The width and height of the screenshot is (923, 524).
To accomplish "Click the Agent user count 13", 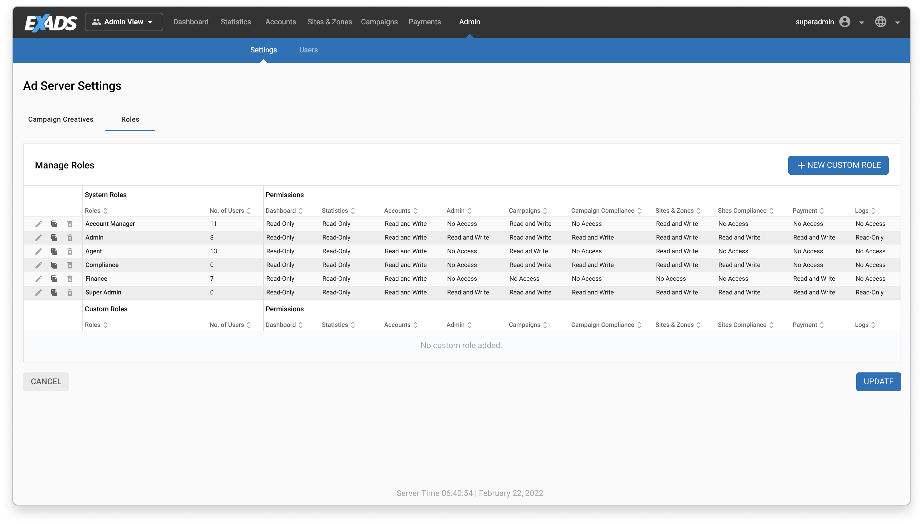I will point(213,251).
